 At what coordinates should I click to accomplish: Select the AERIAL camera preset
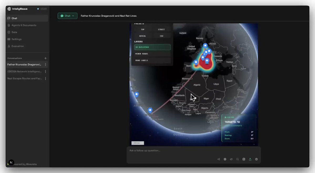(x=143, y=36)
